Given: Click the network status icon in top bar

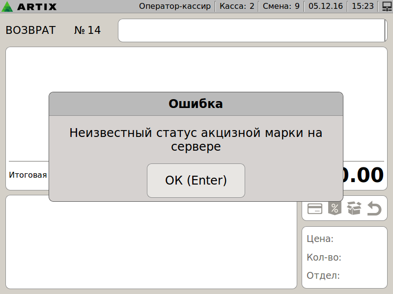Looking at the screenshot, I should [x=386, y=6].
